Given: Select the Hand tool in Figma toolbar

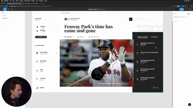Looking at the screenshot, I should tap(8, 9).
